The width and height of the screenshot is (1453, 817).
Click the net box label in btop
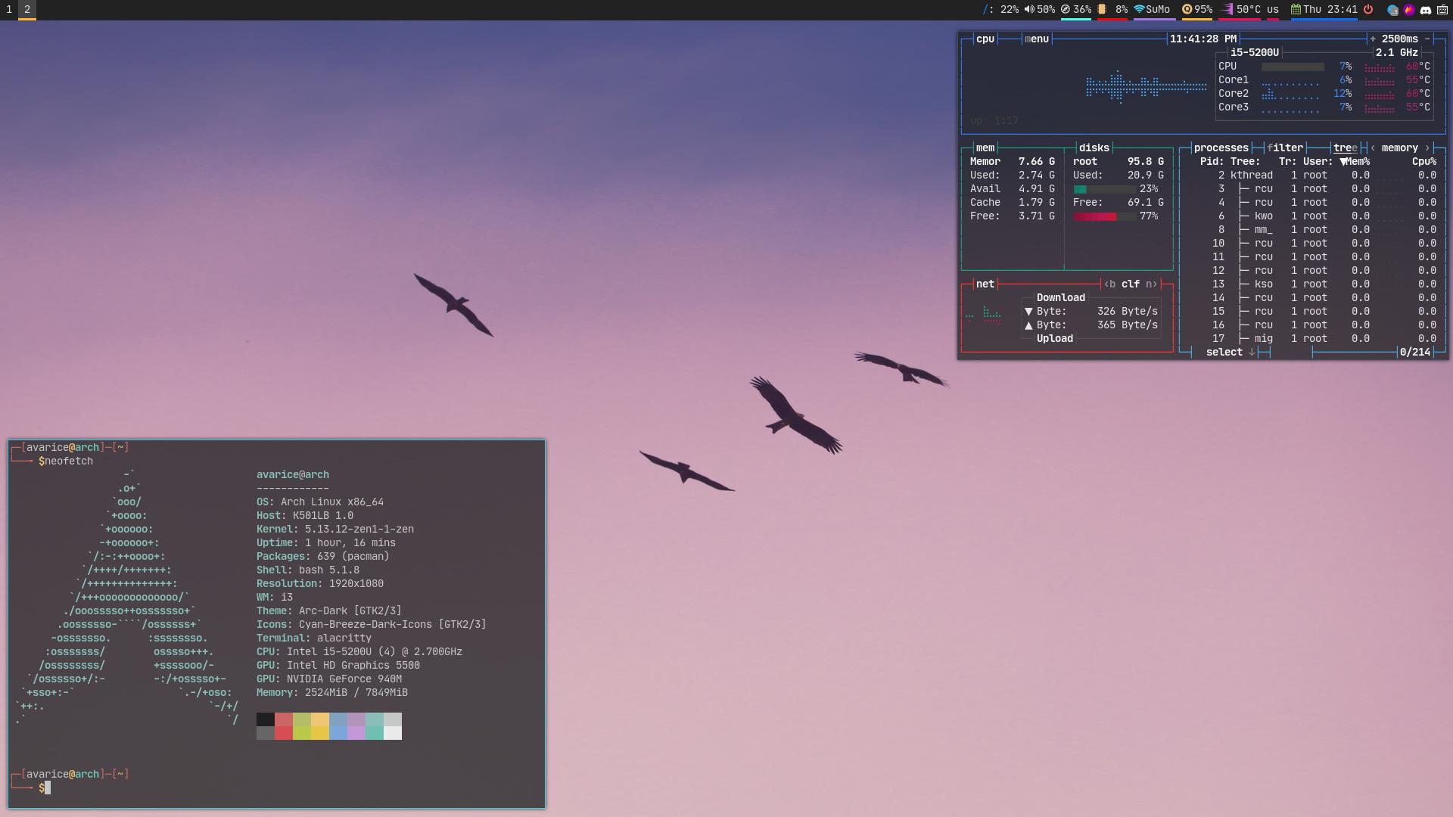tap(985, 284)
